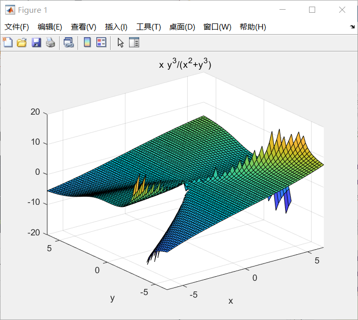Click the x axis label

point(231,301)
